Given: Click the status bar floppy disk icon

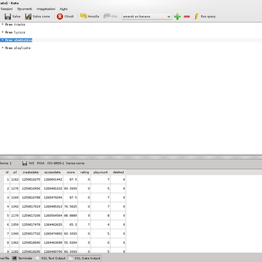Looking at the screenshot, I should click(25, 163).
